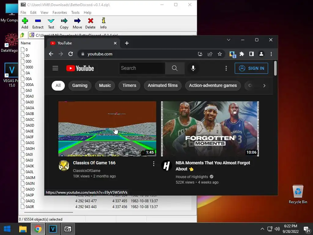Viewport: 313px width, 235px height.
Task: Click the Delete red X icon in 7-Zip
Action: tap(90, 23)
